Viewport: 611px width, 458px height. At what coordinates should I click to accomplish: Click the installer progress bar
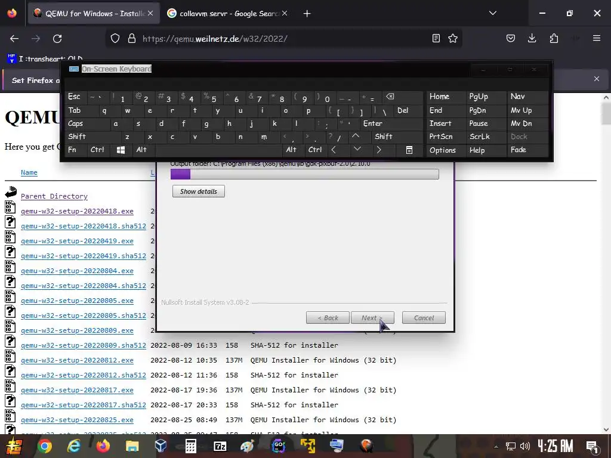(305, 174)
